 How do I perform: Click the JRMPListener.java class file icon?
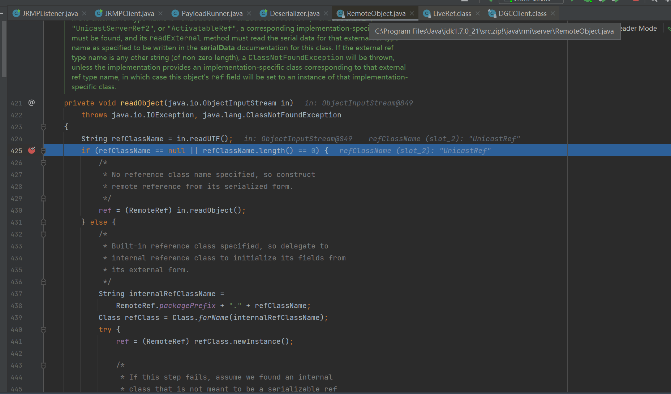point(16,13)
